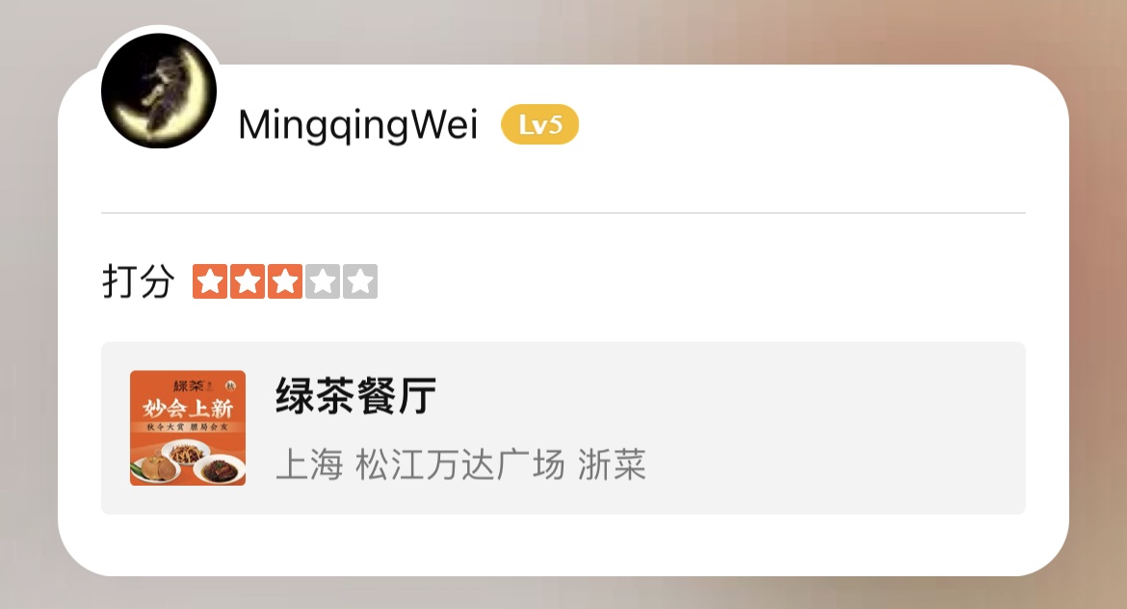Image resolution: width=1127 pixels, height=609 pixels.
Task: Click the 上海 city label
Action: (310, 463)
